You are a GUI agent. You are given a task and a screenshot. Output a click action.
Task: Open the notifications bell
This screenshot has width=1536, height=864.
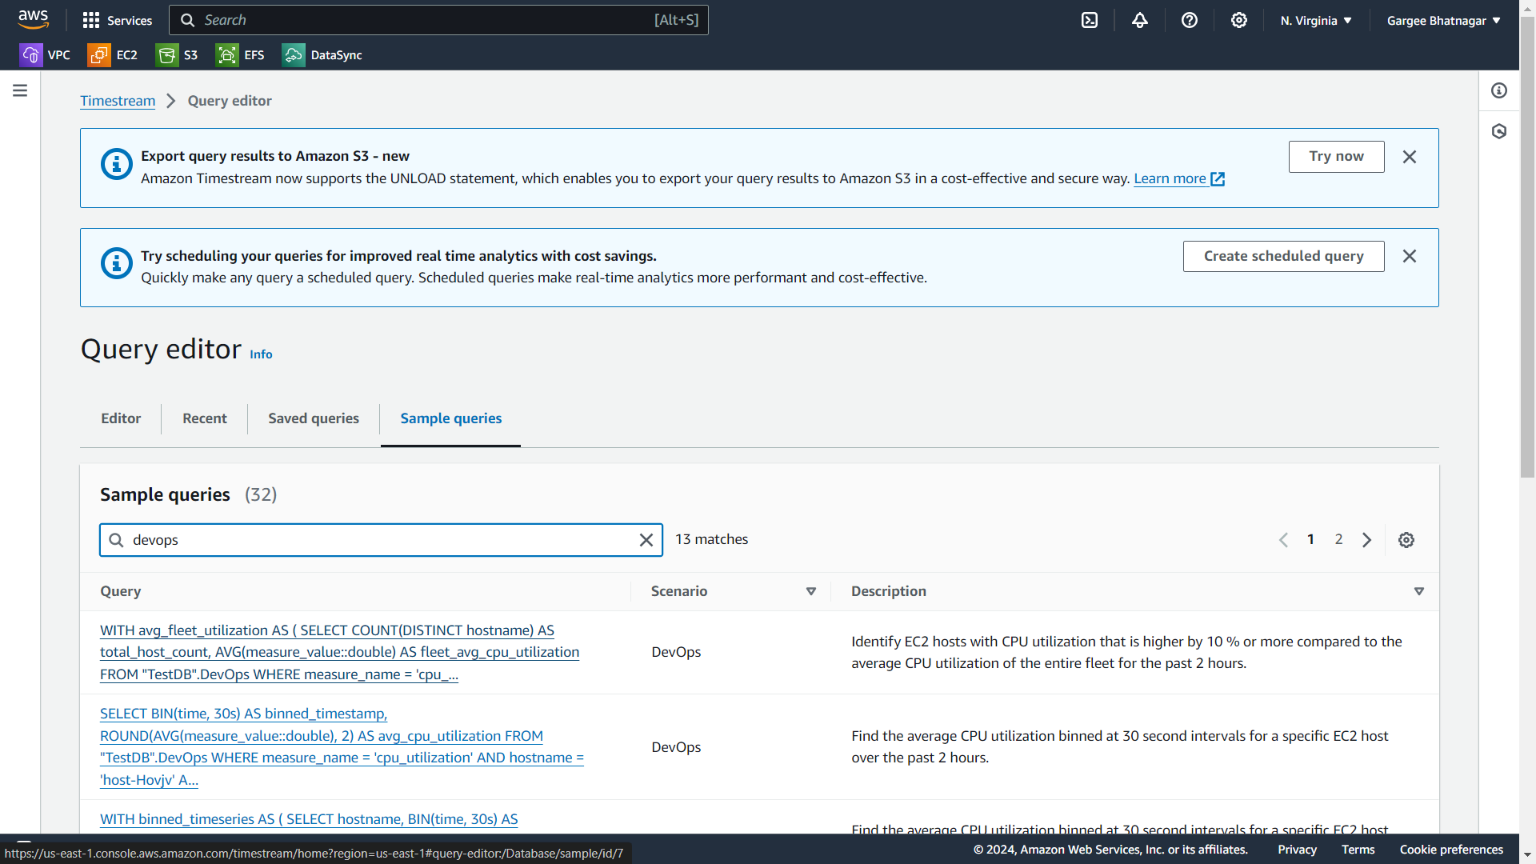tap(1139, 20)
